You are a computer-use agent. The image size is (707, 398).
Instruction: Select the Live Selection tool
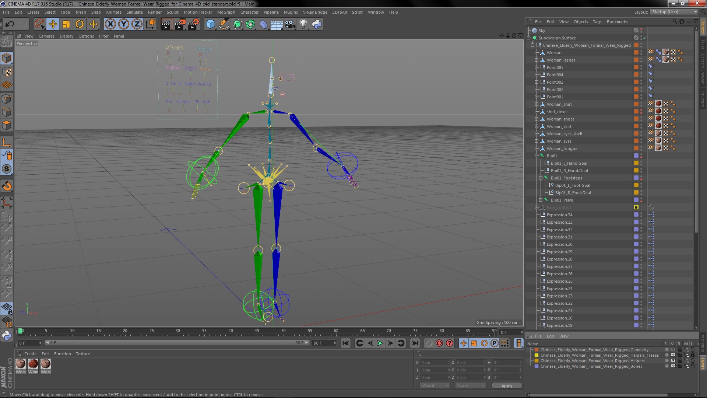click(x=39, y=24)
